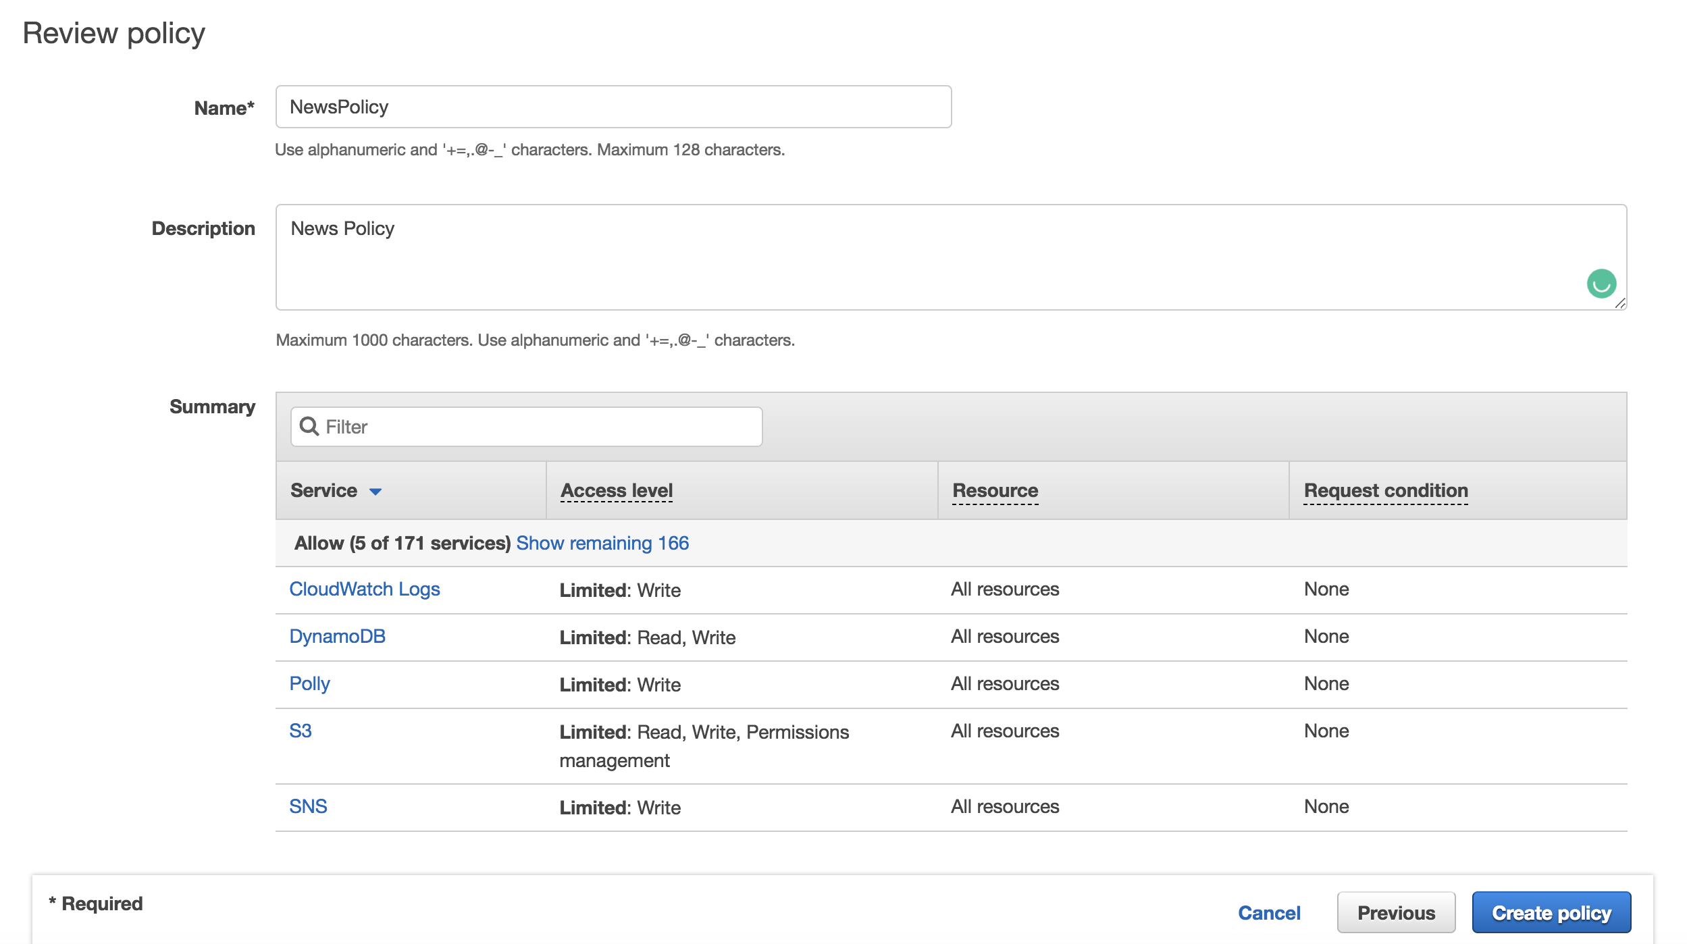Image resolution: width=1687 pixels, height=944 pixels.
Task: Open the S3 service link
Action: 301,731
